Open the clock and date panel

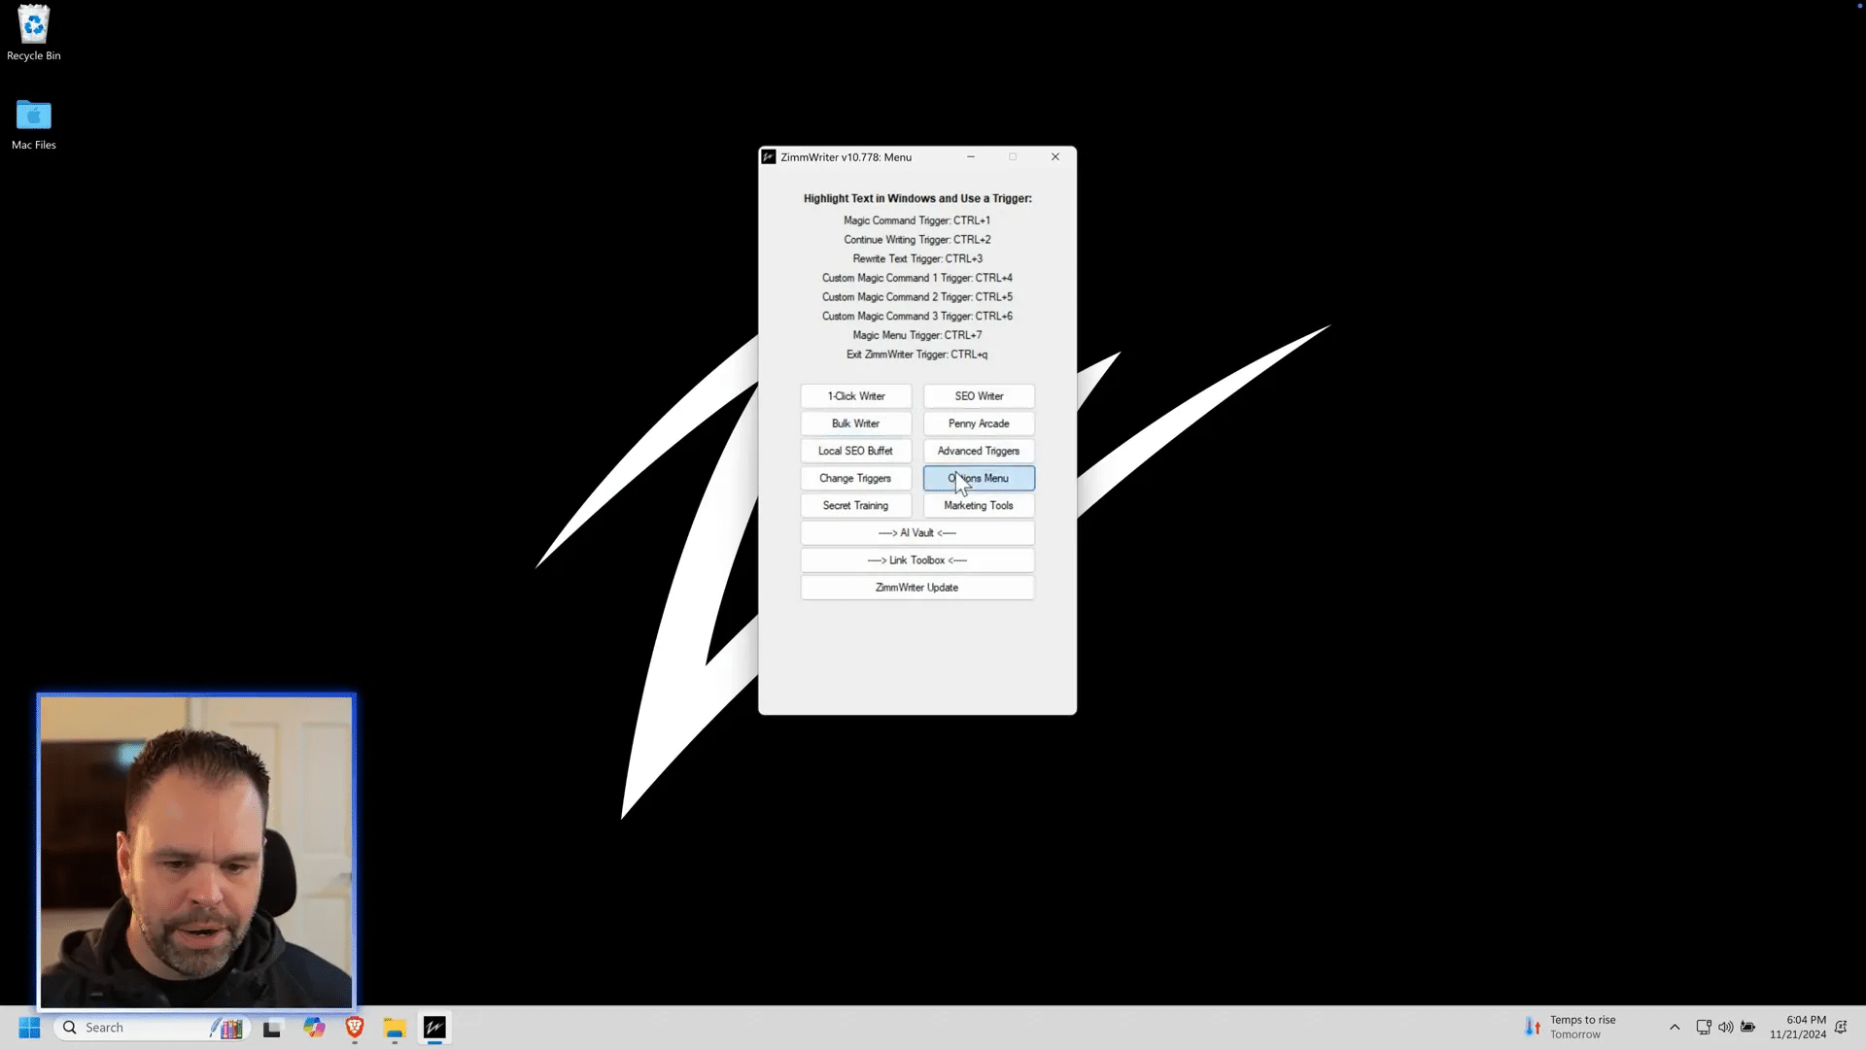1798,1027
